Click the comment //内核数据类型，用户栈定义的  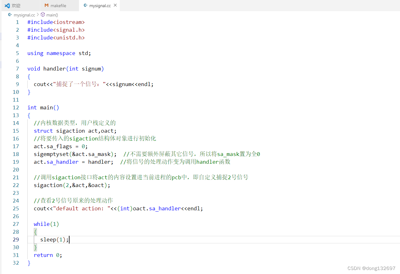pos(75,123)
